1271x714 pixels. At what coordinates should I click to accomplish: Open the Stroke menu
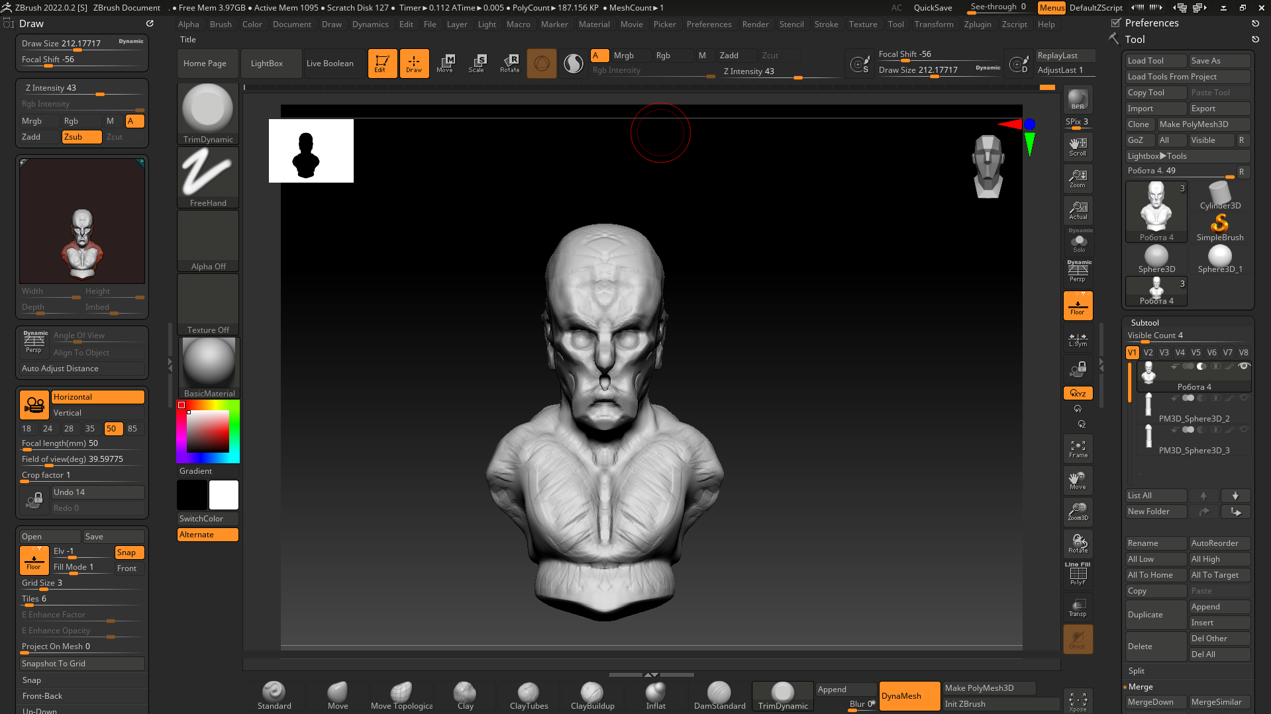pos(826,24)
